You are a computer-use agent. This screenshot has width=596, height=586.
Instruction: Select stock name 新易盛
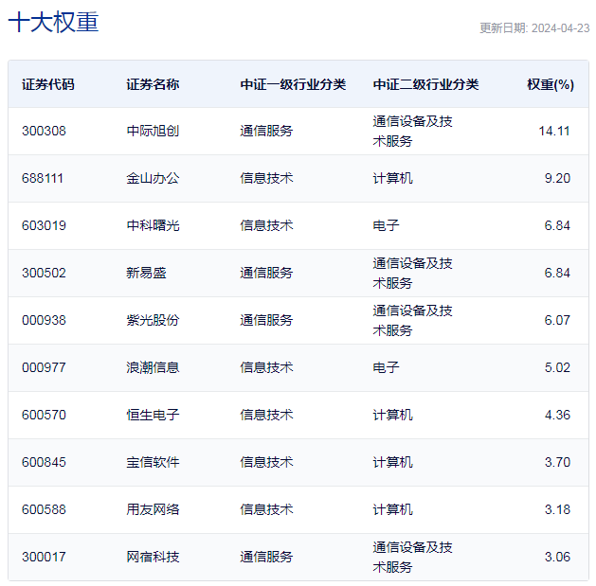click(x=146, y=273)
